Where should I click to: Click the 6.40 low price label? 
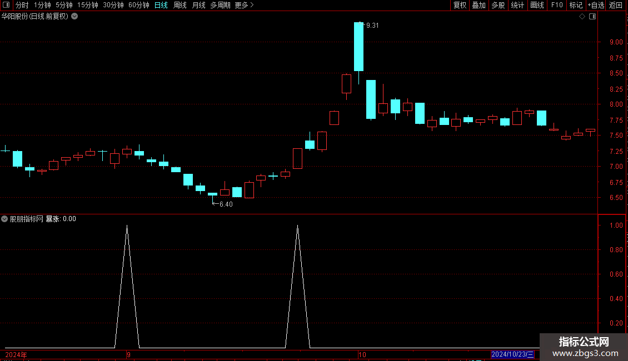click(x=226, y=204)
